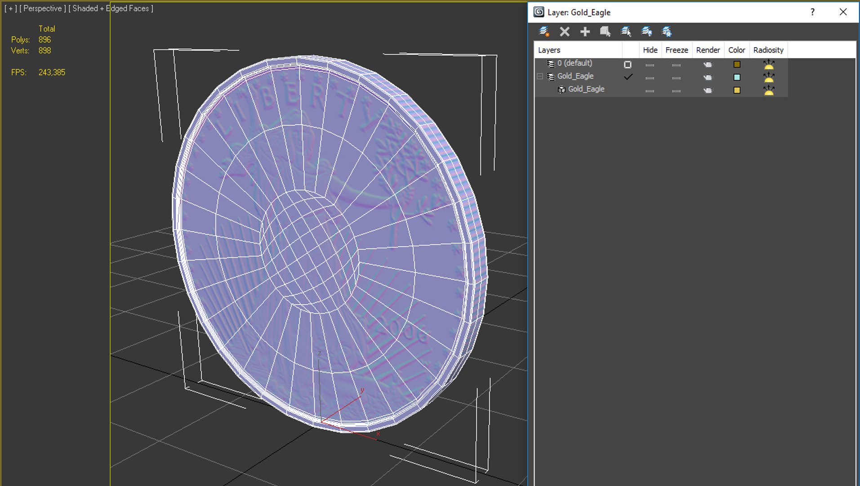Toggle Freeze for 0 (default) layer
Viewport: 860px width, 486px height.
tap(676, 64)
